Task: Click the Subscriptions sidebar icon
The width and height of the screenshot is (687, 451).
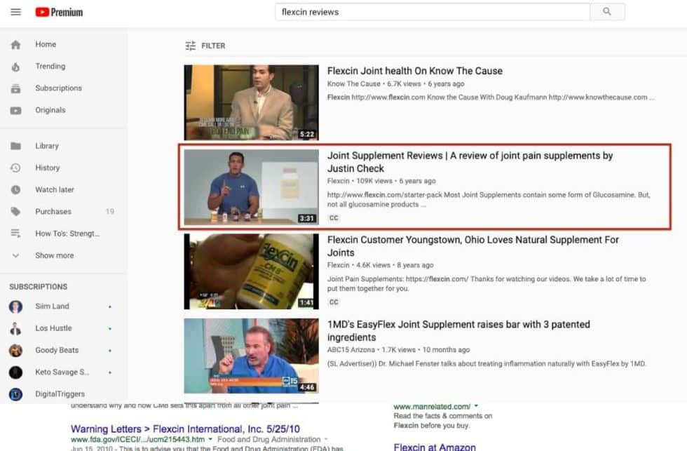Action: click(15, 88)
